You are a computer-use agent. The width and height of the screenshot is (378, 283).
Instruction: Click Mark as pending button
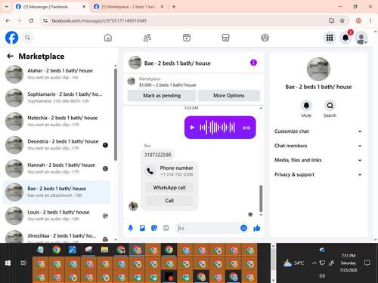tap(162, 96)
